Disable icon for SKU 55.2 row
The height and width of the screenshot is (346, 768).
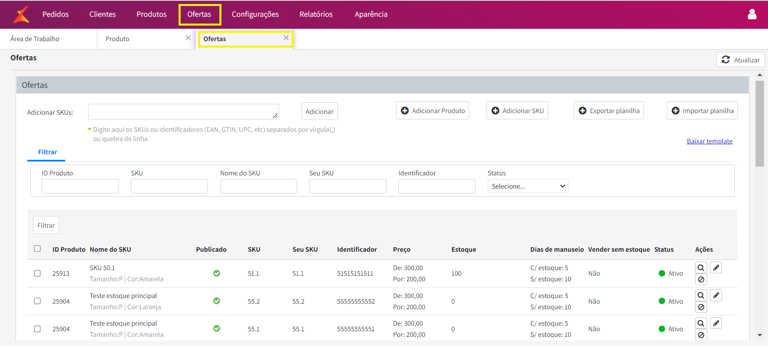(701, 307)
